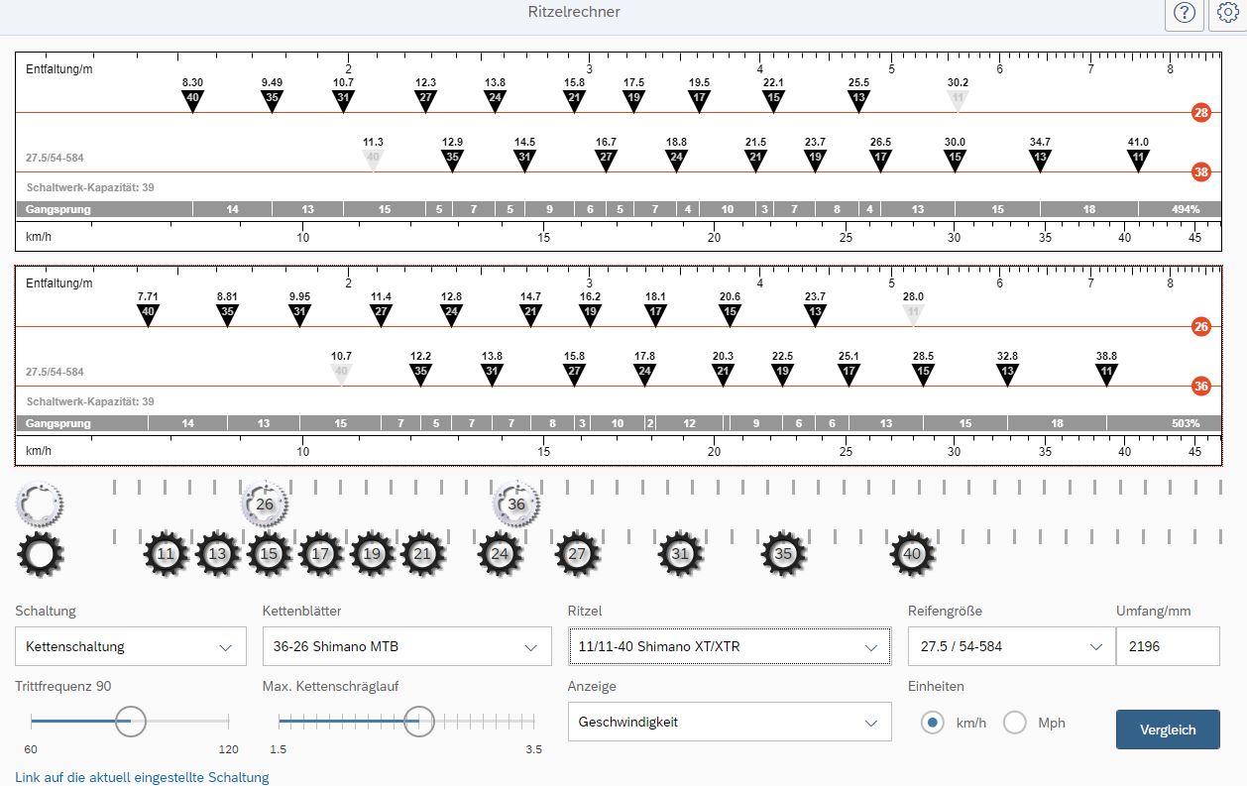Select the 26-tooth chainring icon
This screenshot has width=1247, height=786.
(265, 504)
